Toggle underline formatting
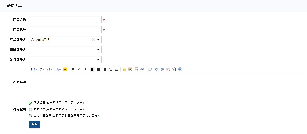The image size is (307, 134). 85,69
